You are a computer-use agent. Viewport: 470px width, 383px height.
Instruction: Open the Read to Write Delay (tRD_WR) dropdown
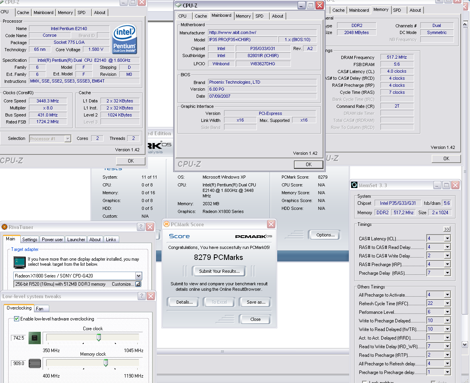[447, 346]
